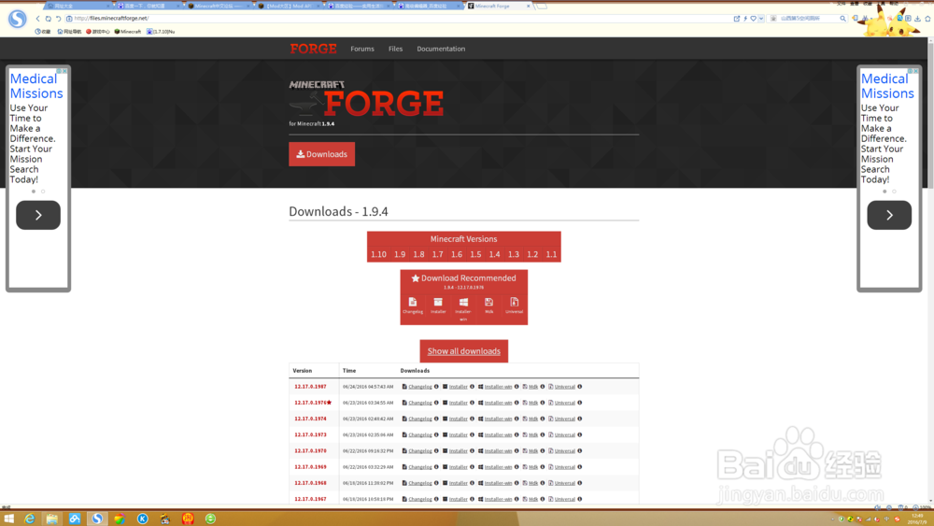Open Universal link for version 12.17.0.1970
934x526 pixels.
[x=565, y=451]
